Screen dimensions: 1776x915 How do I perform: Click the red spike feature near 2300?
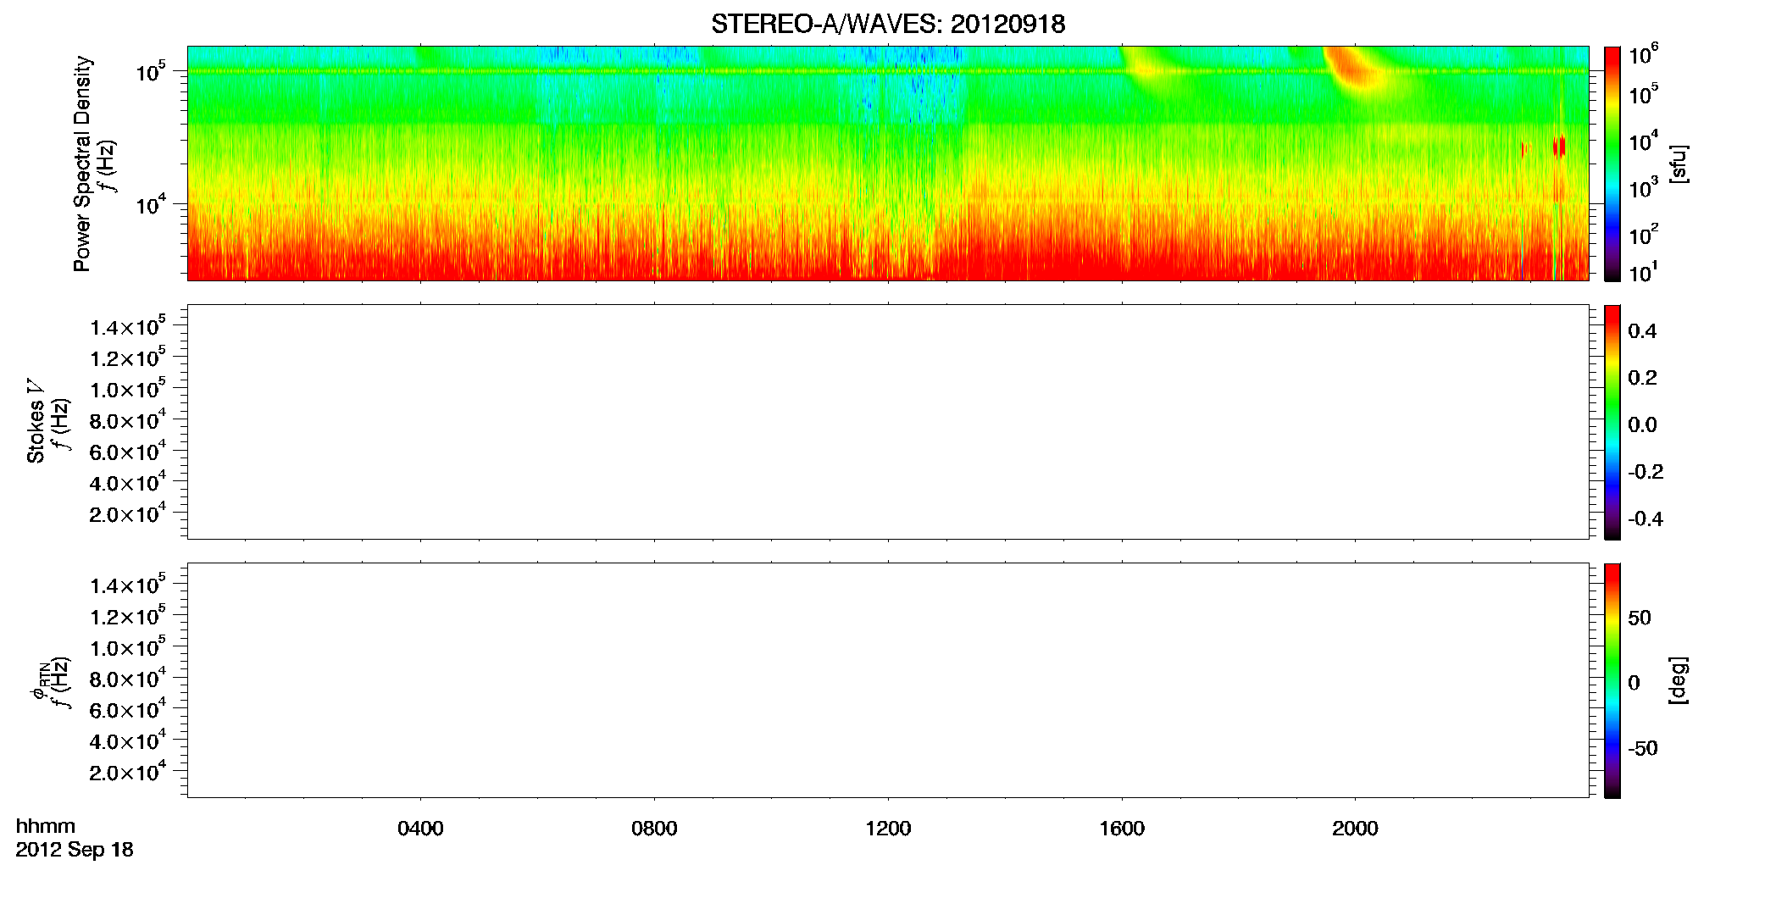(x=1559, y=147)
